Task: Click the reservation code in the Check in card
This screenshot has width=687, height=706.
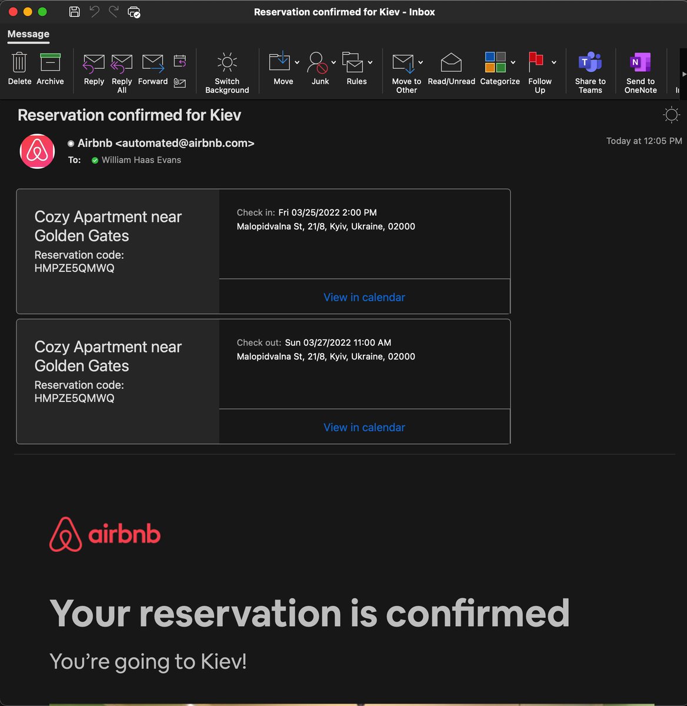Action: click(75, 268)
